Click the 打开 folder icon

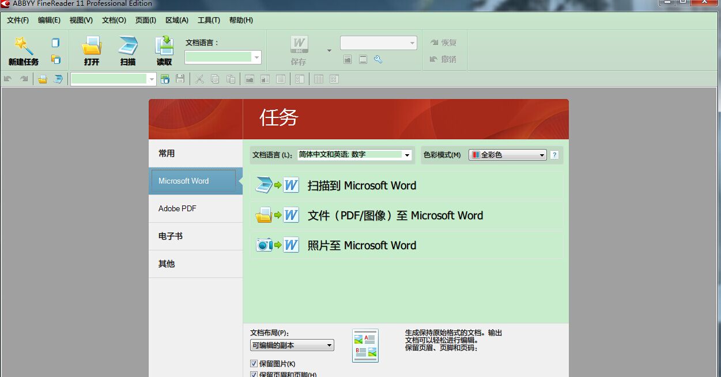[92, 45]
